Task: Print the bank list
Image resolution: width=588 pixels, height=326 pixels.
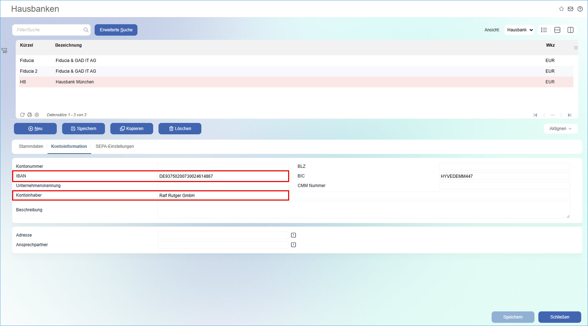Action: click(30, 115)
